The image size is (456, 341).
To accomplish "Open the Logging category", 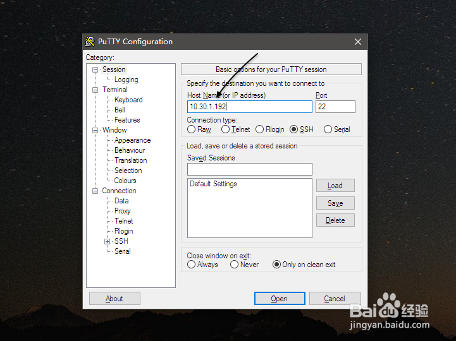I will tap(126, 80).
